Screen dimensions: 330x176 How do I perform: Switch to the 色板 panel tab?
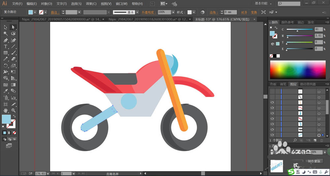point(273,84)
